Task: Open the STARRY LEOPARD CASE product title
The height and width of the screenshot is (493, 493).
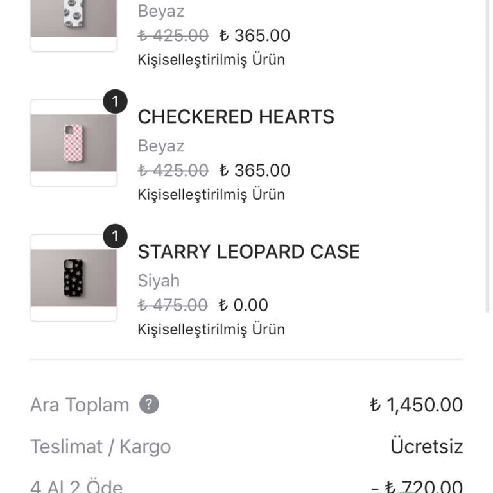Action: click(x=248, y=252)
